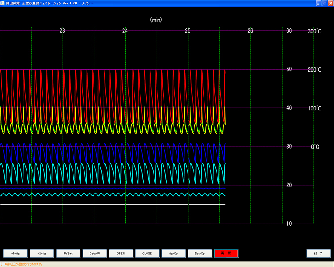Screen dimensions: 334x267
Task: Click the 30 axis value label
Action: [x=289, y=147]
